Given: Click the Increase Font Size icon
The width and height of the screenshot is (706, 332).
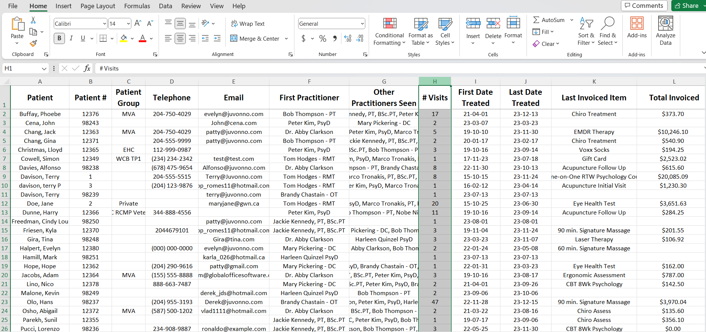Looking at the screenshot, I should (138, 24).
